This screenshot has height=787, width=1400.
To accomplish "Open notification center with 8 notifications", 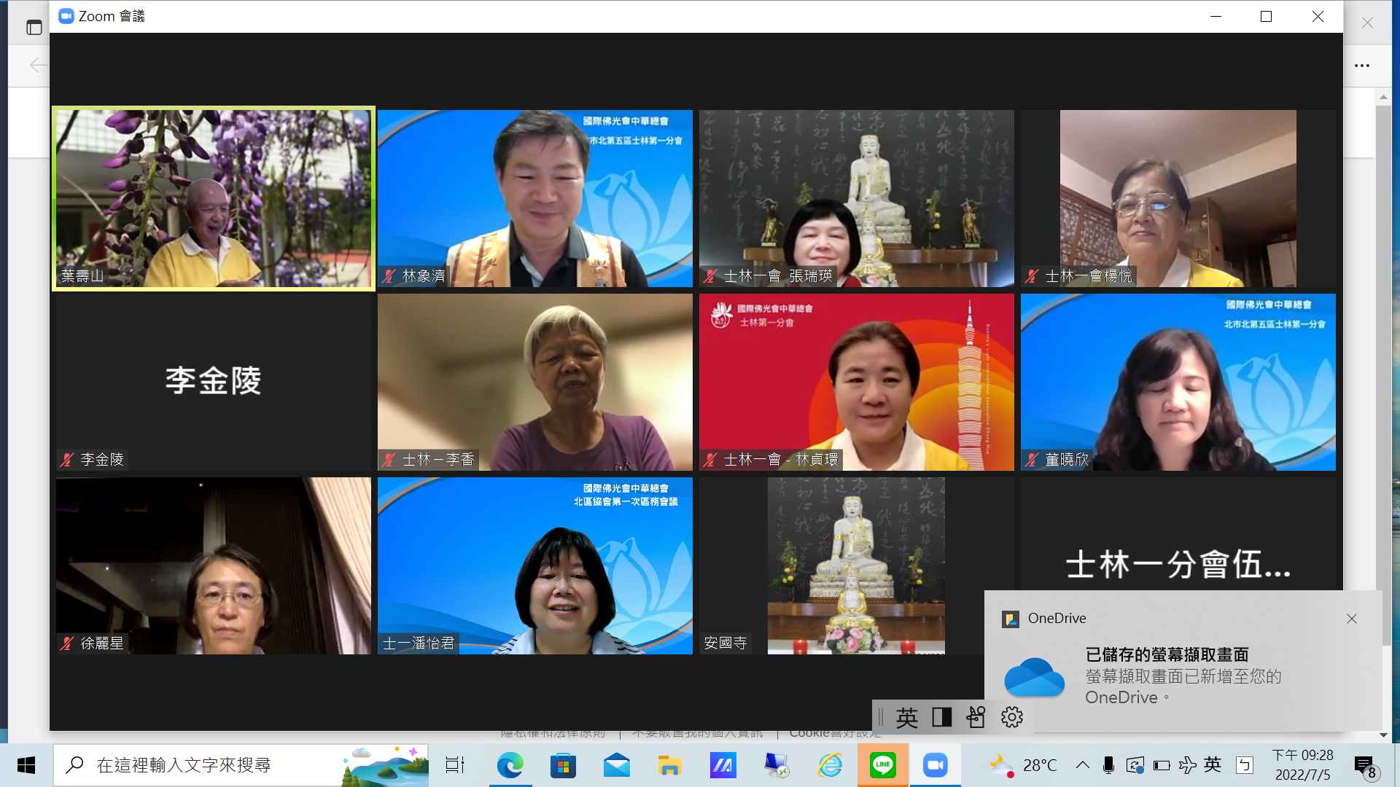I will coord(1365,767).
